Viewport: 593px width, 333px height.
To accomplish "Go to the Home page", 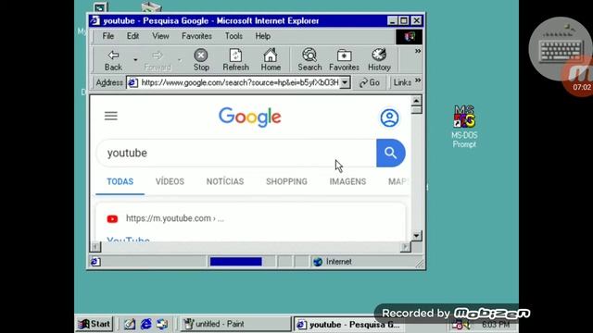I will [271, 60].
